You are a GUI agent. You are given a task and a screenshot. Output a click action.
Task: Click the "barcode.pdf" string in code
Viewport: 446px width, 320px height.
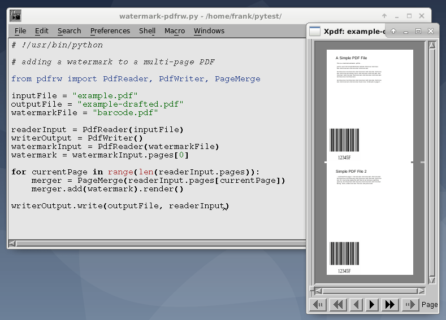[x=125, y=113]
